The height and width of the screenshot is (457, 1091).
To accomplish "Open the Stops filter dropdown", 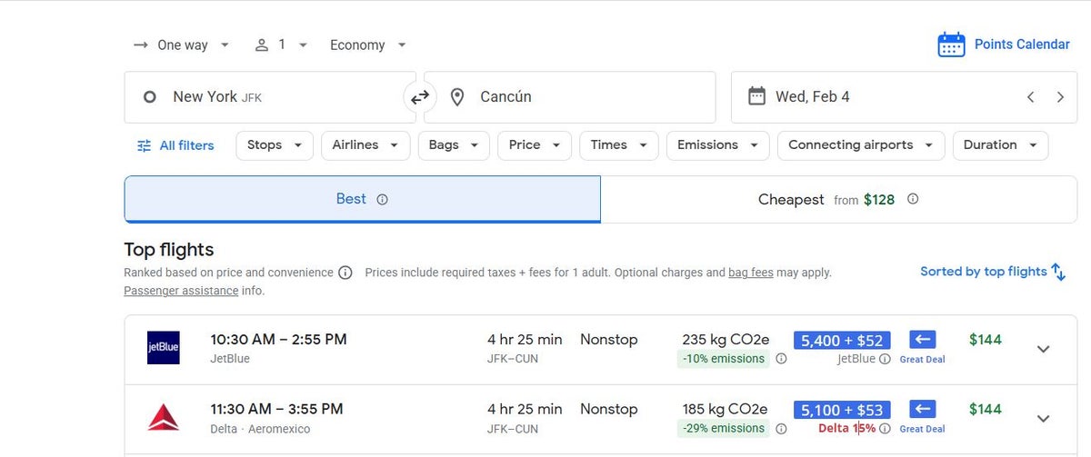I will coord(274,145).
